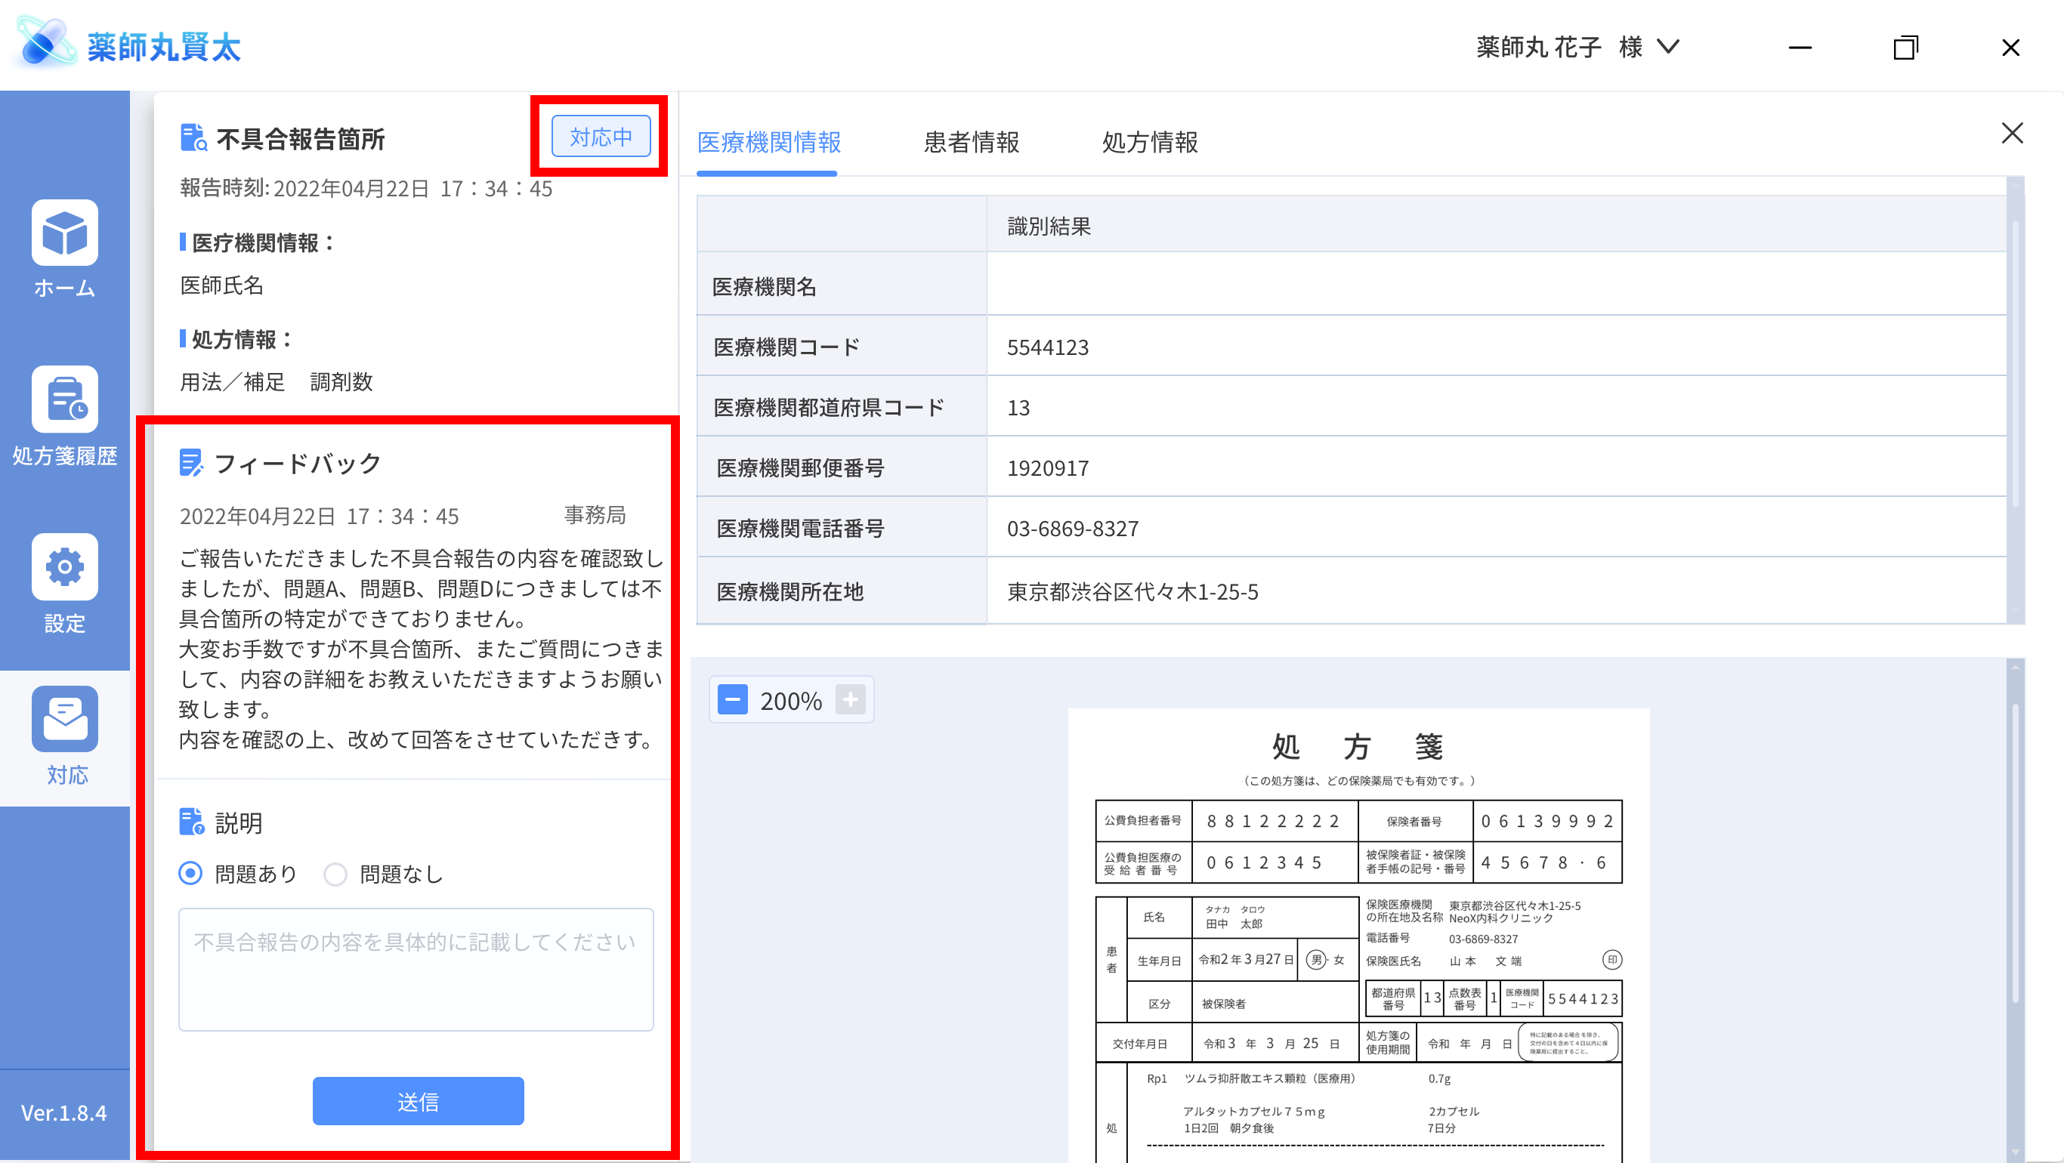Click the 用法／補足 reported item
The height and width of the screenshot is (1163, 2064).
point(233,381)
